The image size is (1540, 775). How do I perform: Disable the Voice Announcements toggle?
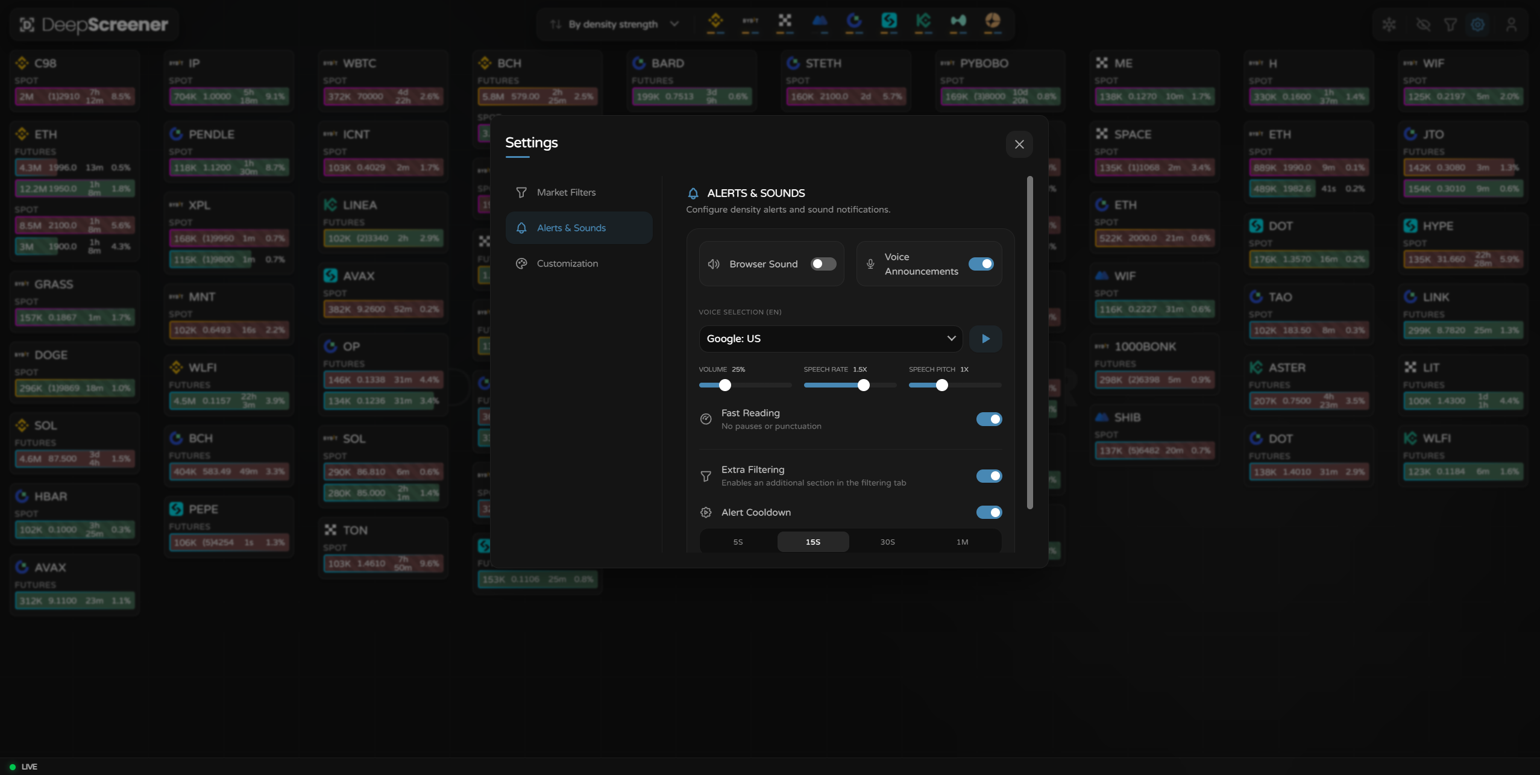point(981,263)
